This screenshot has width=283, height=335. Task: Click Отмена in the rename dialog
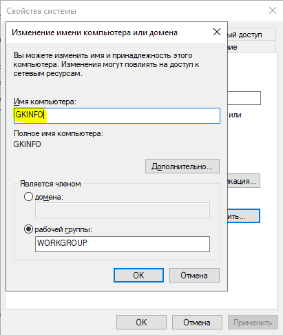click(x=194, y=275)
